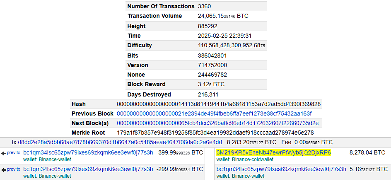This screenshot has height=181, width=391.
Task: Click the input address of the -399.99 BTC row
Action: pos(88,152)
